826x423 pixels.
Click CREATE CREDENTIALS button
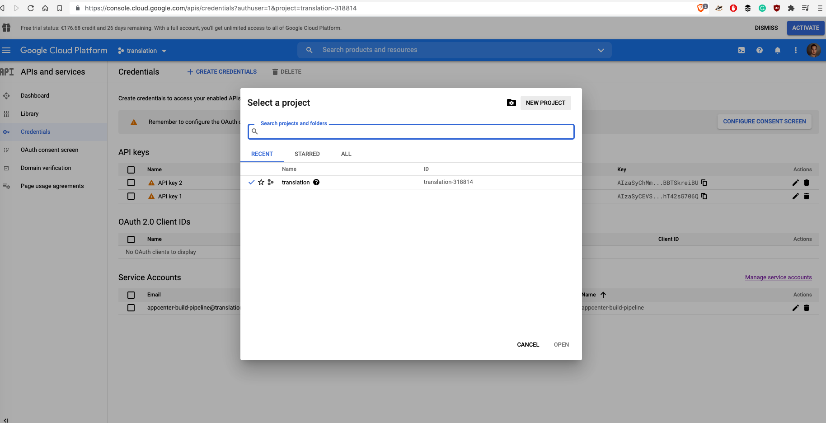click(222, 72)
